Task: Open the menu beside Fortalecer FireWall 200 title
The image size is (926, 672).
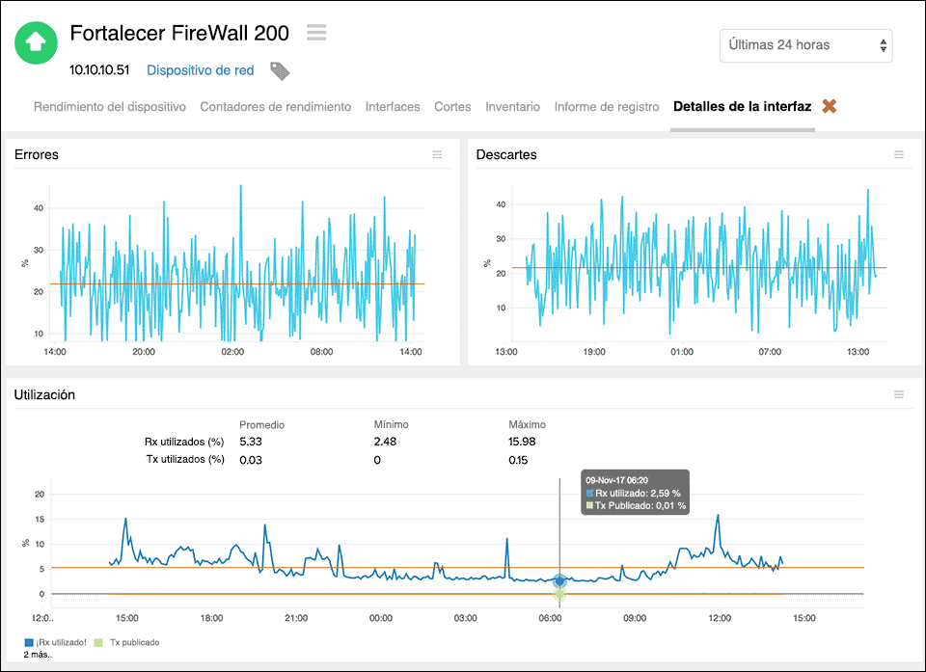Action: point(316,32)
